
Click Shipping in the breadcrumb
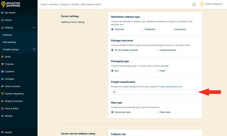coord(65,4)
